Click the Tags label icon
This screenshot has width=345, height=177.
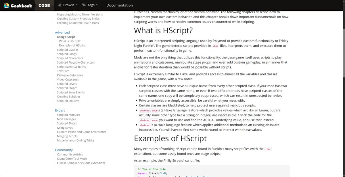[x=84, y=5]
